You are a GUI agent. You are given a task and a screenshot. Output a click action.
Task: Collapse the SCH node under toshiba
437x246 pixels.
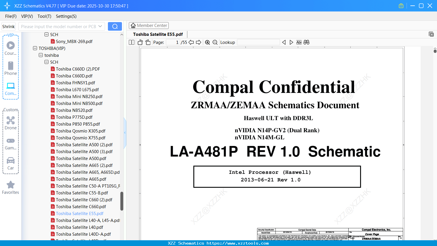46,62
